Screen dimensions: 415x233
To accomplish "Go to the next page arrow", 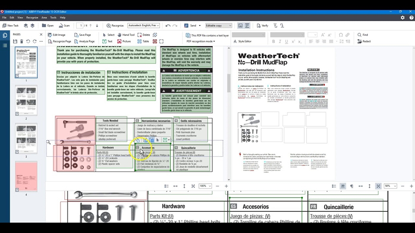I will pyautogui.click(x=97, y=25).
